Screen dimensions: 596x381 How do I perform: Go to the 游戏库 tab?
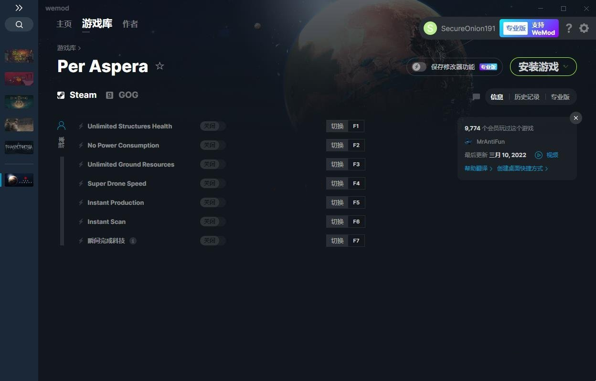(97, 23)
